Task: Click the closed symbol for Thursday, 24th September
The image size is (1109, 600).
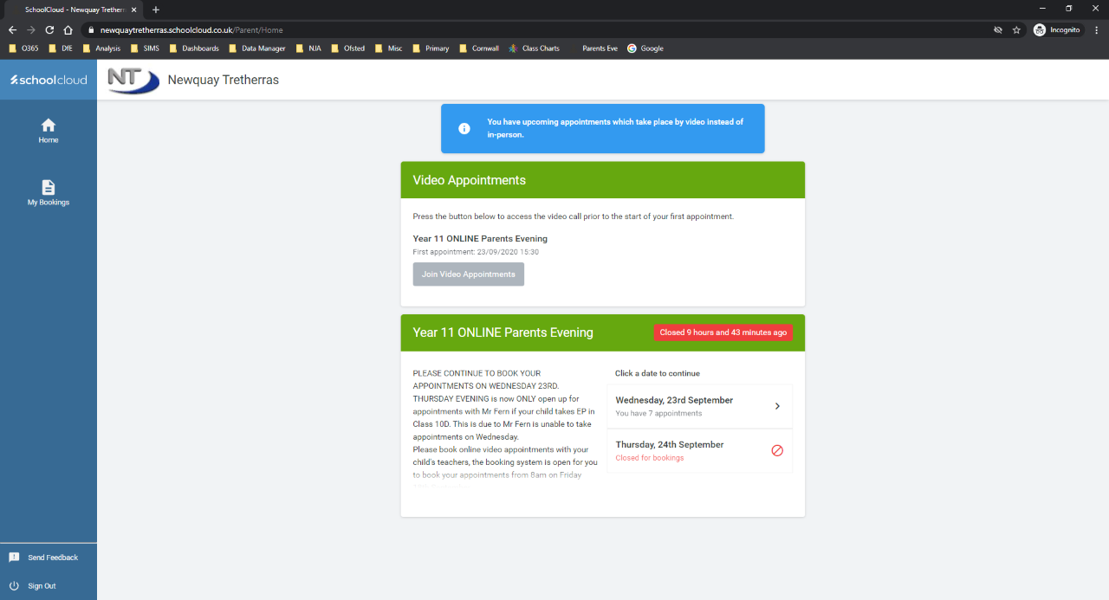Action: click(777, 450)
